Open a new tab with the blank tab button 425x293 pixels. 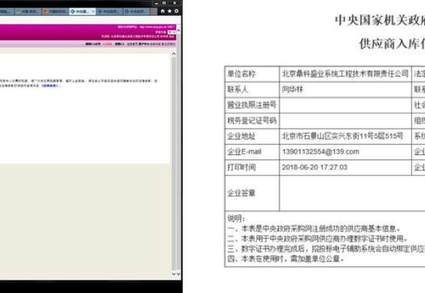pos(153,11)
